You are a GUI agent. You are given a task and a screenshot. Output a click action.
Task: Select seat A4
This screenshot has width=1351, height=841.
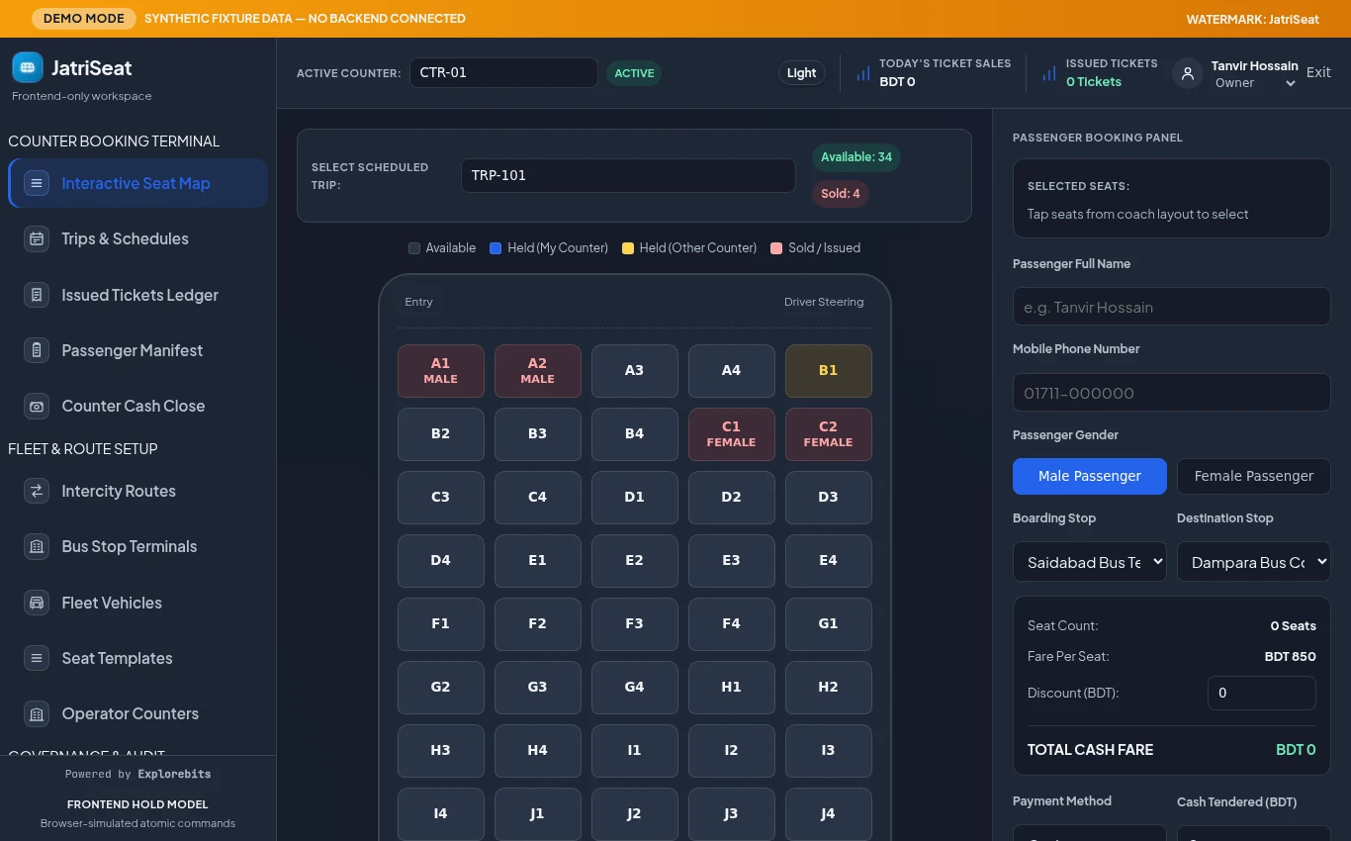click(731, 371)
